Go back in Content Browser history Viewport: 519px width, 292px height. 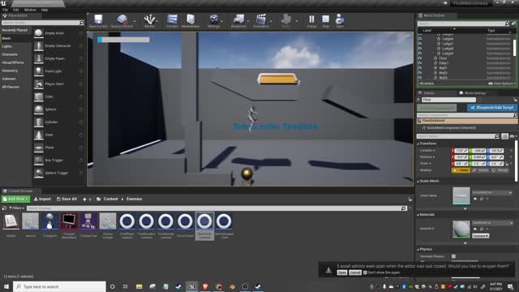(x=84, y=199)
